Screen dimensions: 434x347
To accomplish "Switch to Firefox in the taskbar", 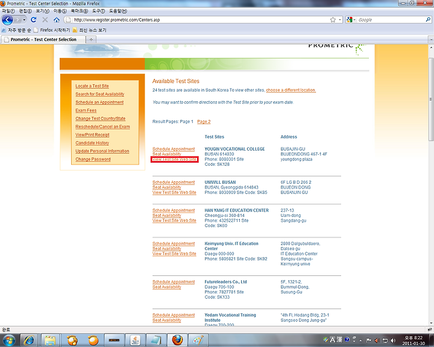I will click(177, 340).
